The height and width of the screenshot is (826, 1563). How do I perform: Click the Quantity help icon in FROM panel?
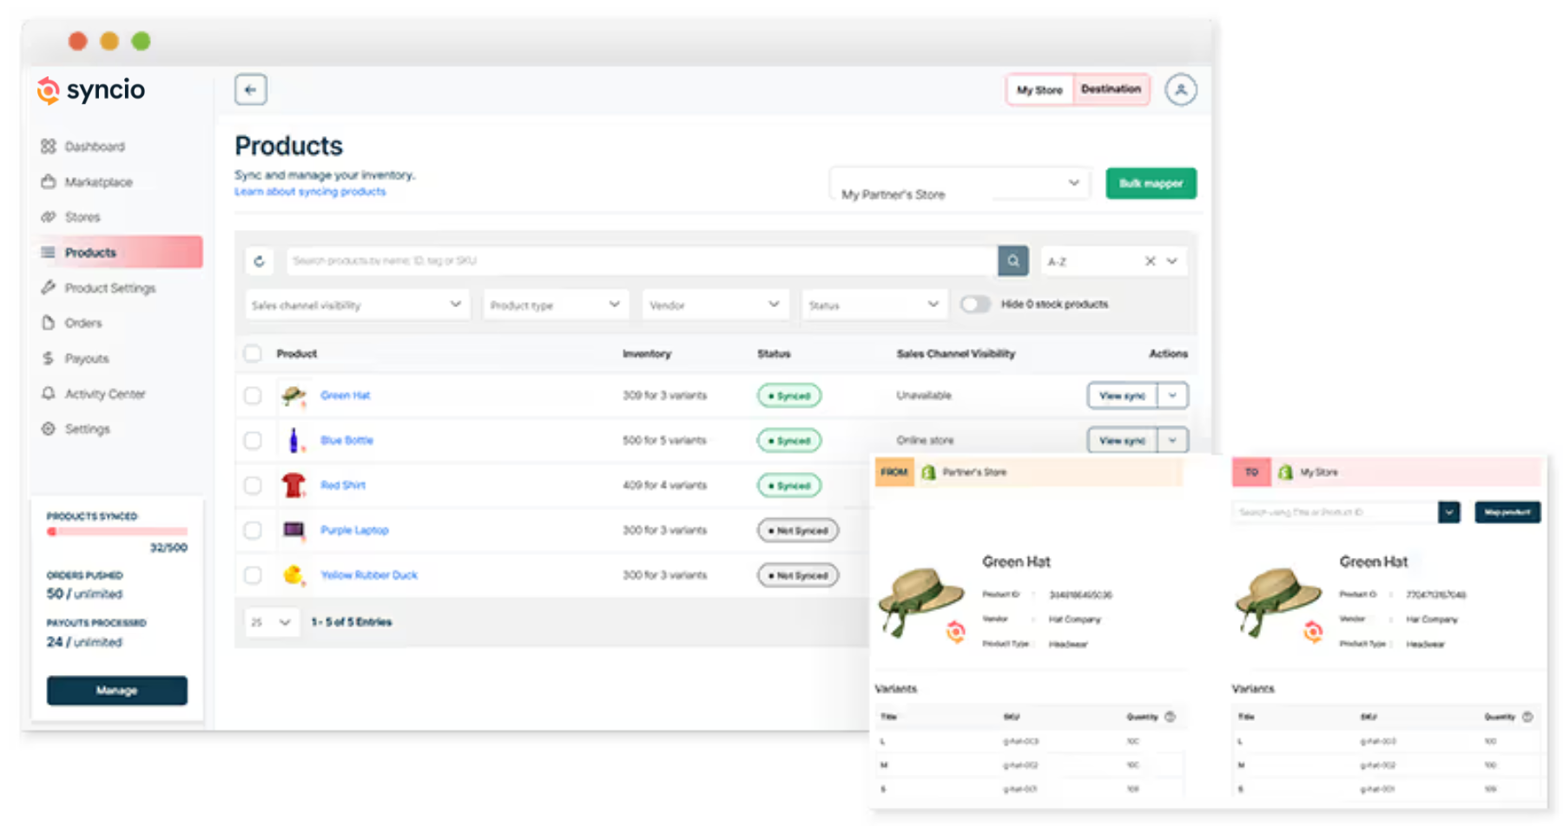[1170, 717]
